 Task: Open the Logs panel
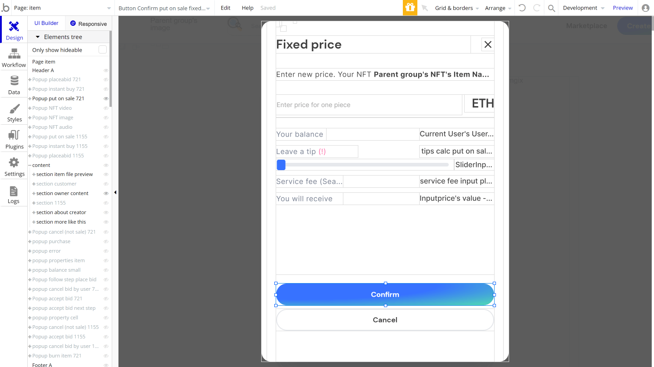tap(14, 194)
